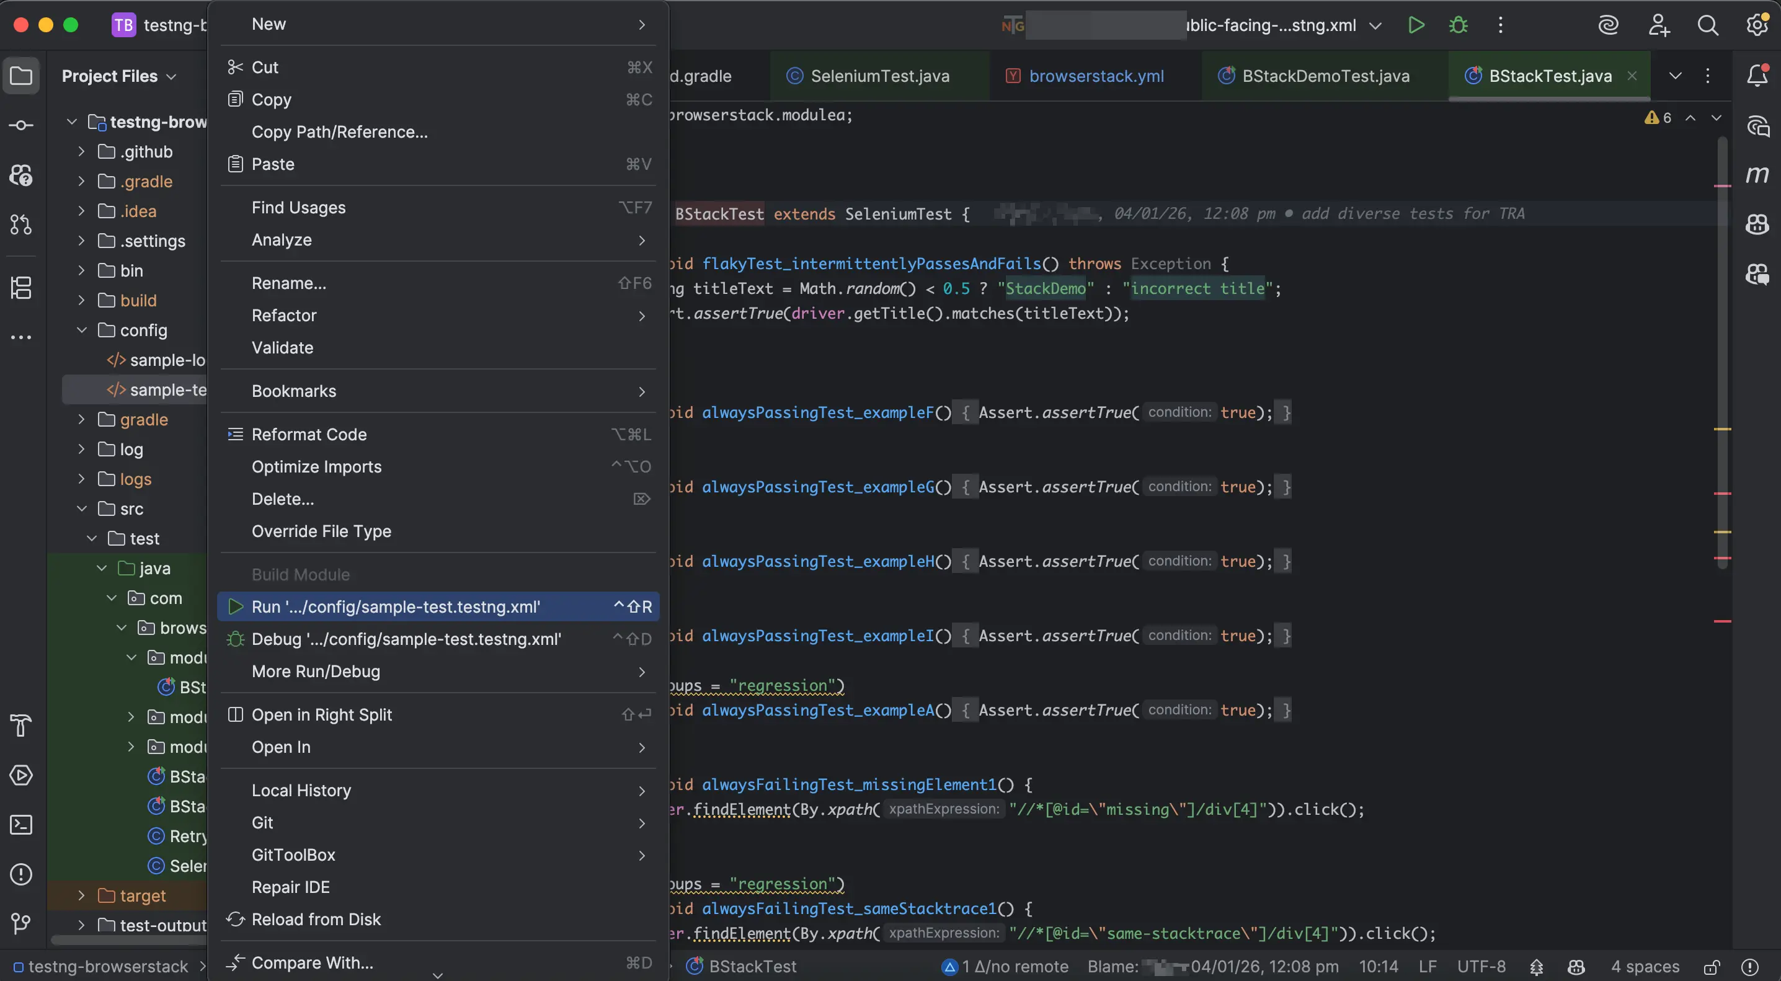
Task: Open Notifications via the bell icon
Action: point(1758,76)
